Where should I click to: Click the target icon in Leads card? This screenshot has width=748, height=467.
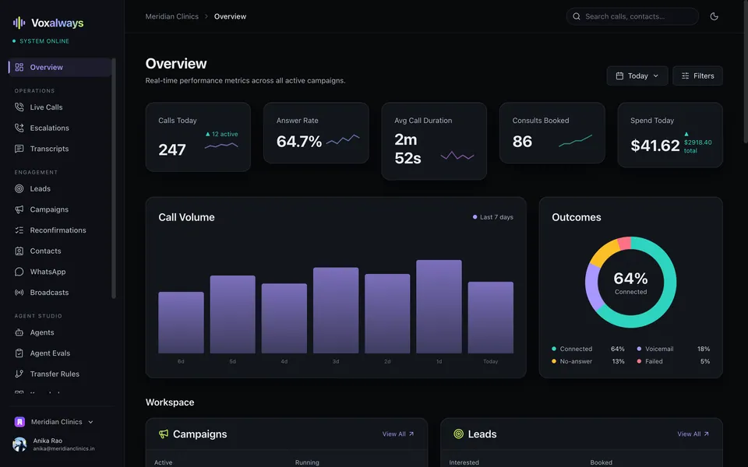pos(458,434)
